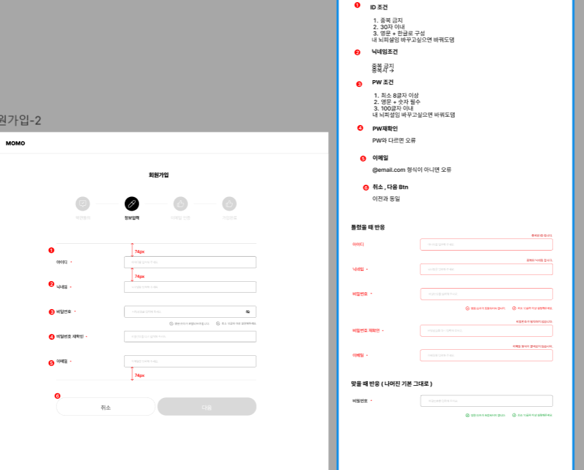Select the black 비밀번호 재확인 label in the signup form
584x470 pixels.
(x=70, y=337)
